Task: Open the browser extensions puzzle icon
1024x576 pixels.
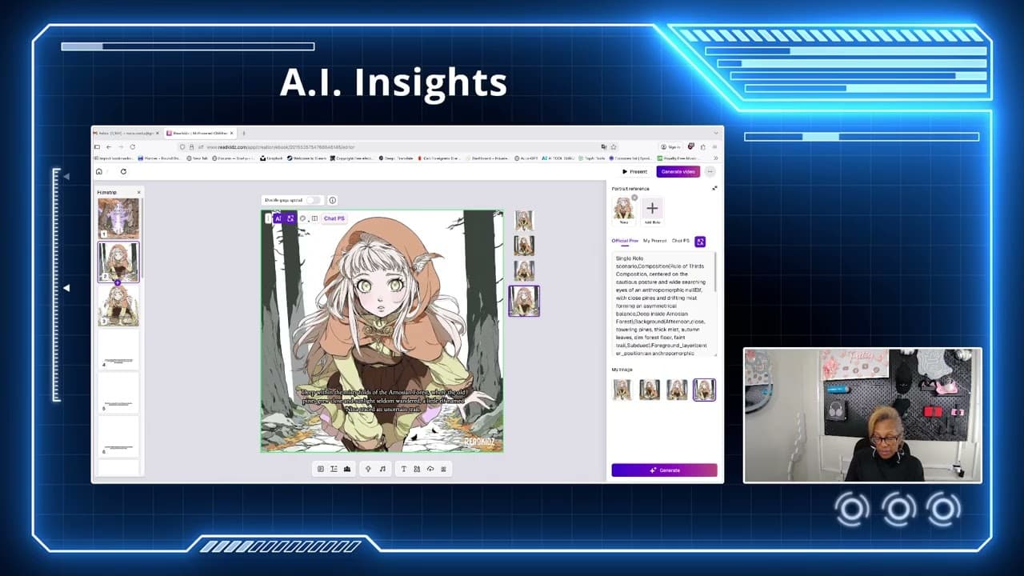Action: [x=703, y=147]
